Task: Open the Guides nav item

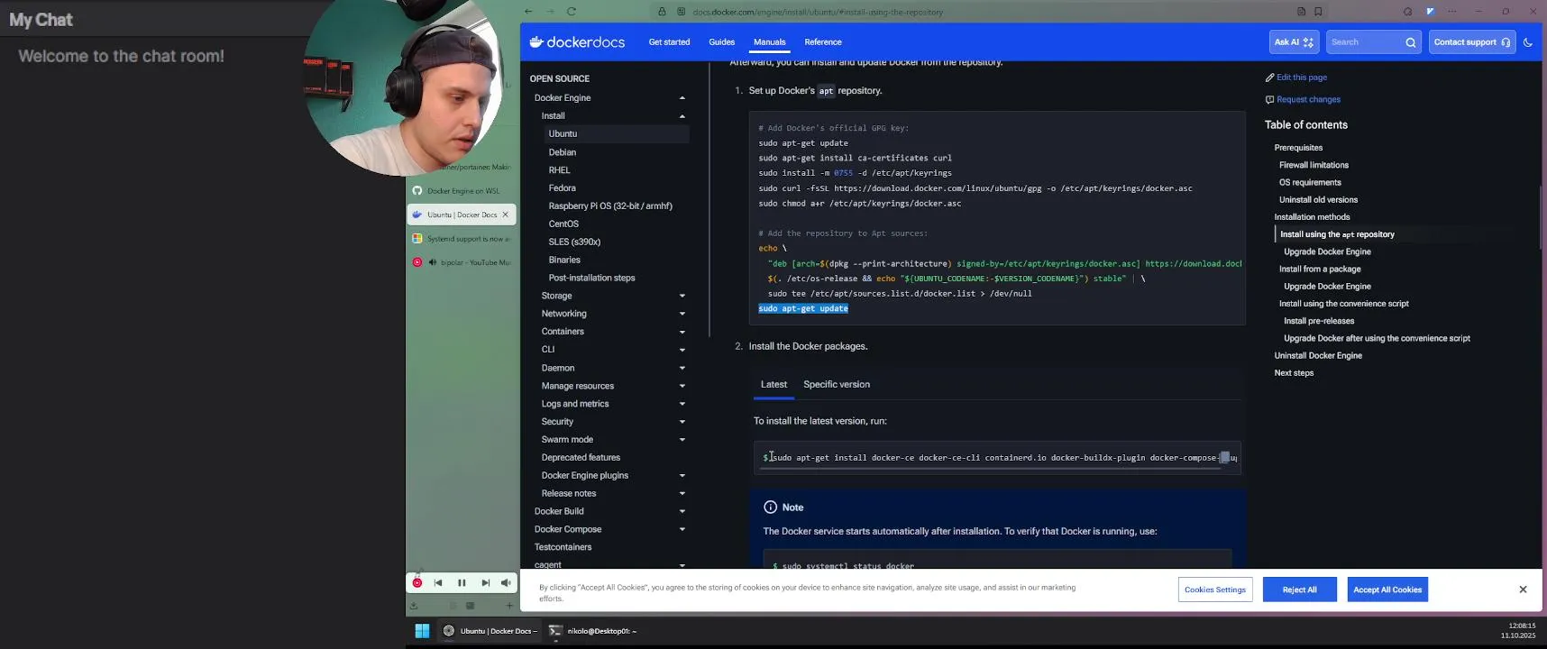Action: [x=721, y=42]
